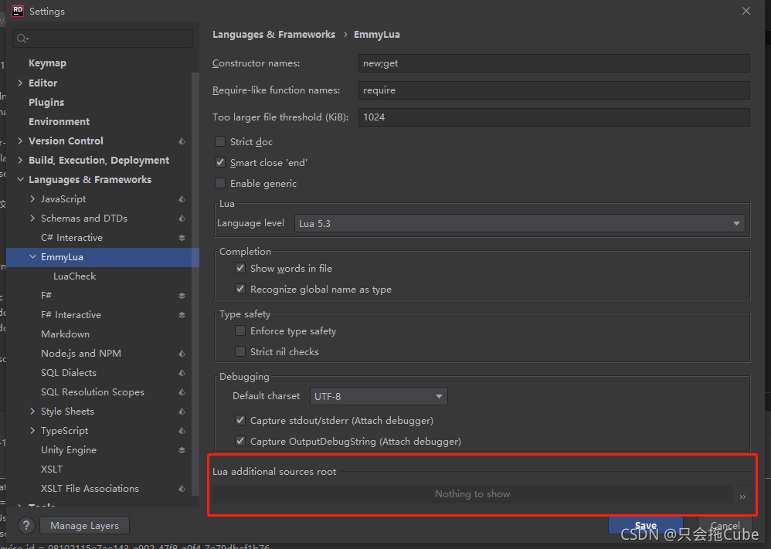Screen dimensions: 771x549
Task: Select LuaCheck under EmmyLua
Action: click(75, 276)
